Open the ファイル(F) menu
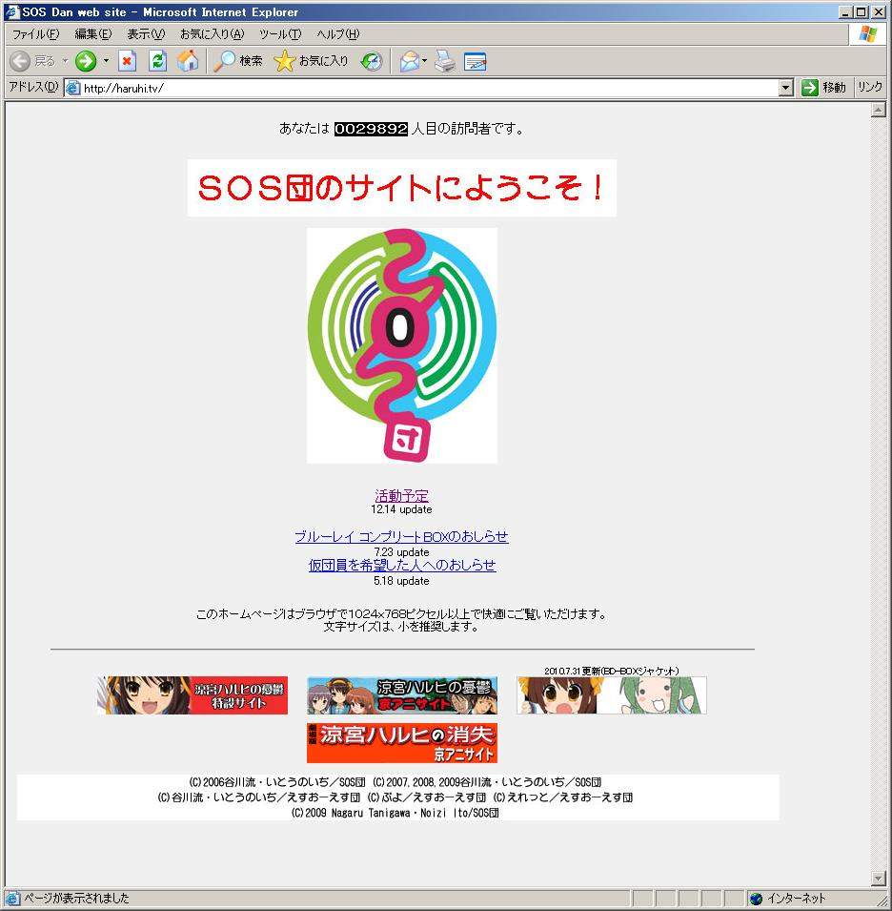Screen dimensions: 892x911 (35, 34)
